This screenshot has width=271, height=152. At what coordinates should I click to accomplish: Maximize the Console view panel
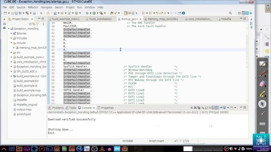pos(245,108)
